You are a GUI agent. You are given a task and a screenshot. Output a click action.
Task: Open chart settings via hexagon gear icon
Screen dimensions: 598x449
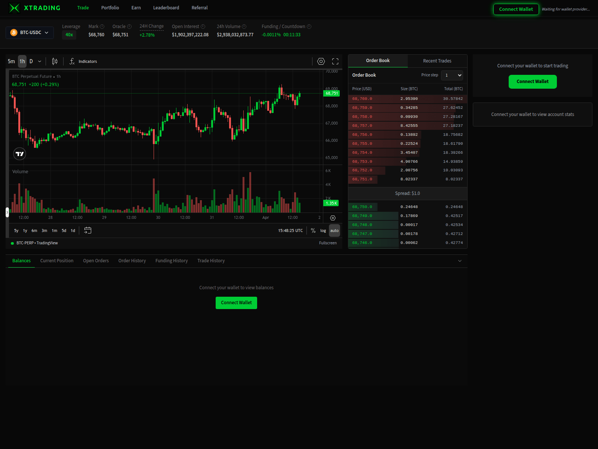pyautogui.click(x=321, y=61)
